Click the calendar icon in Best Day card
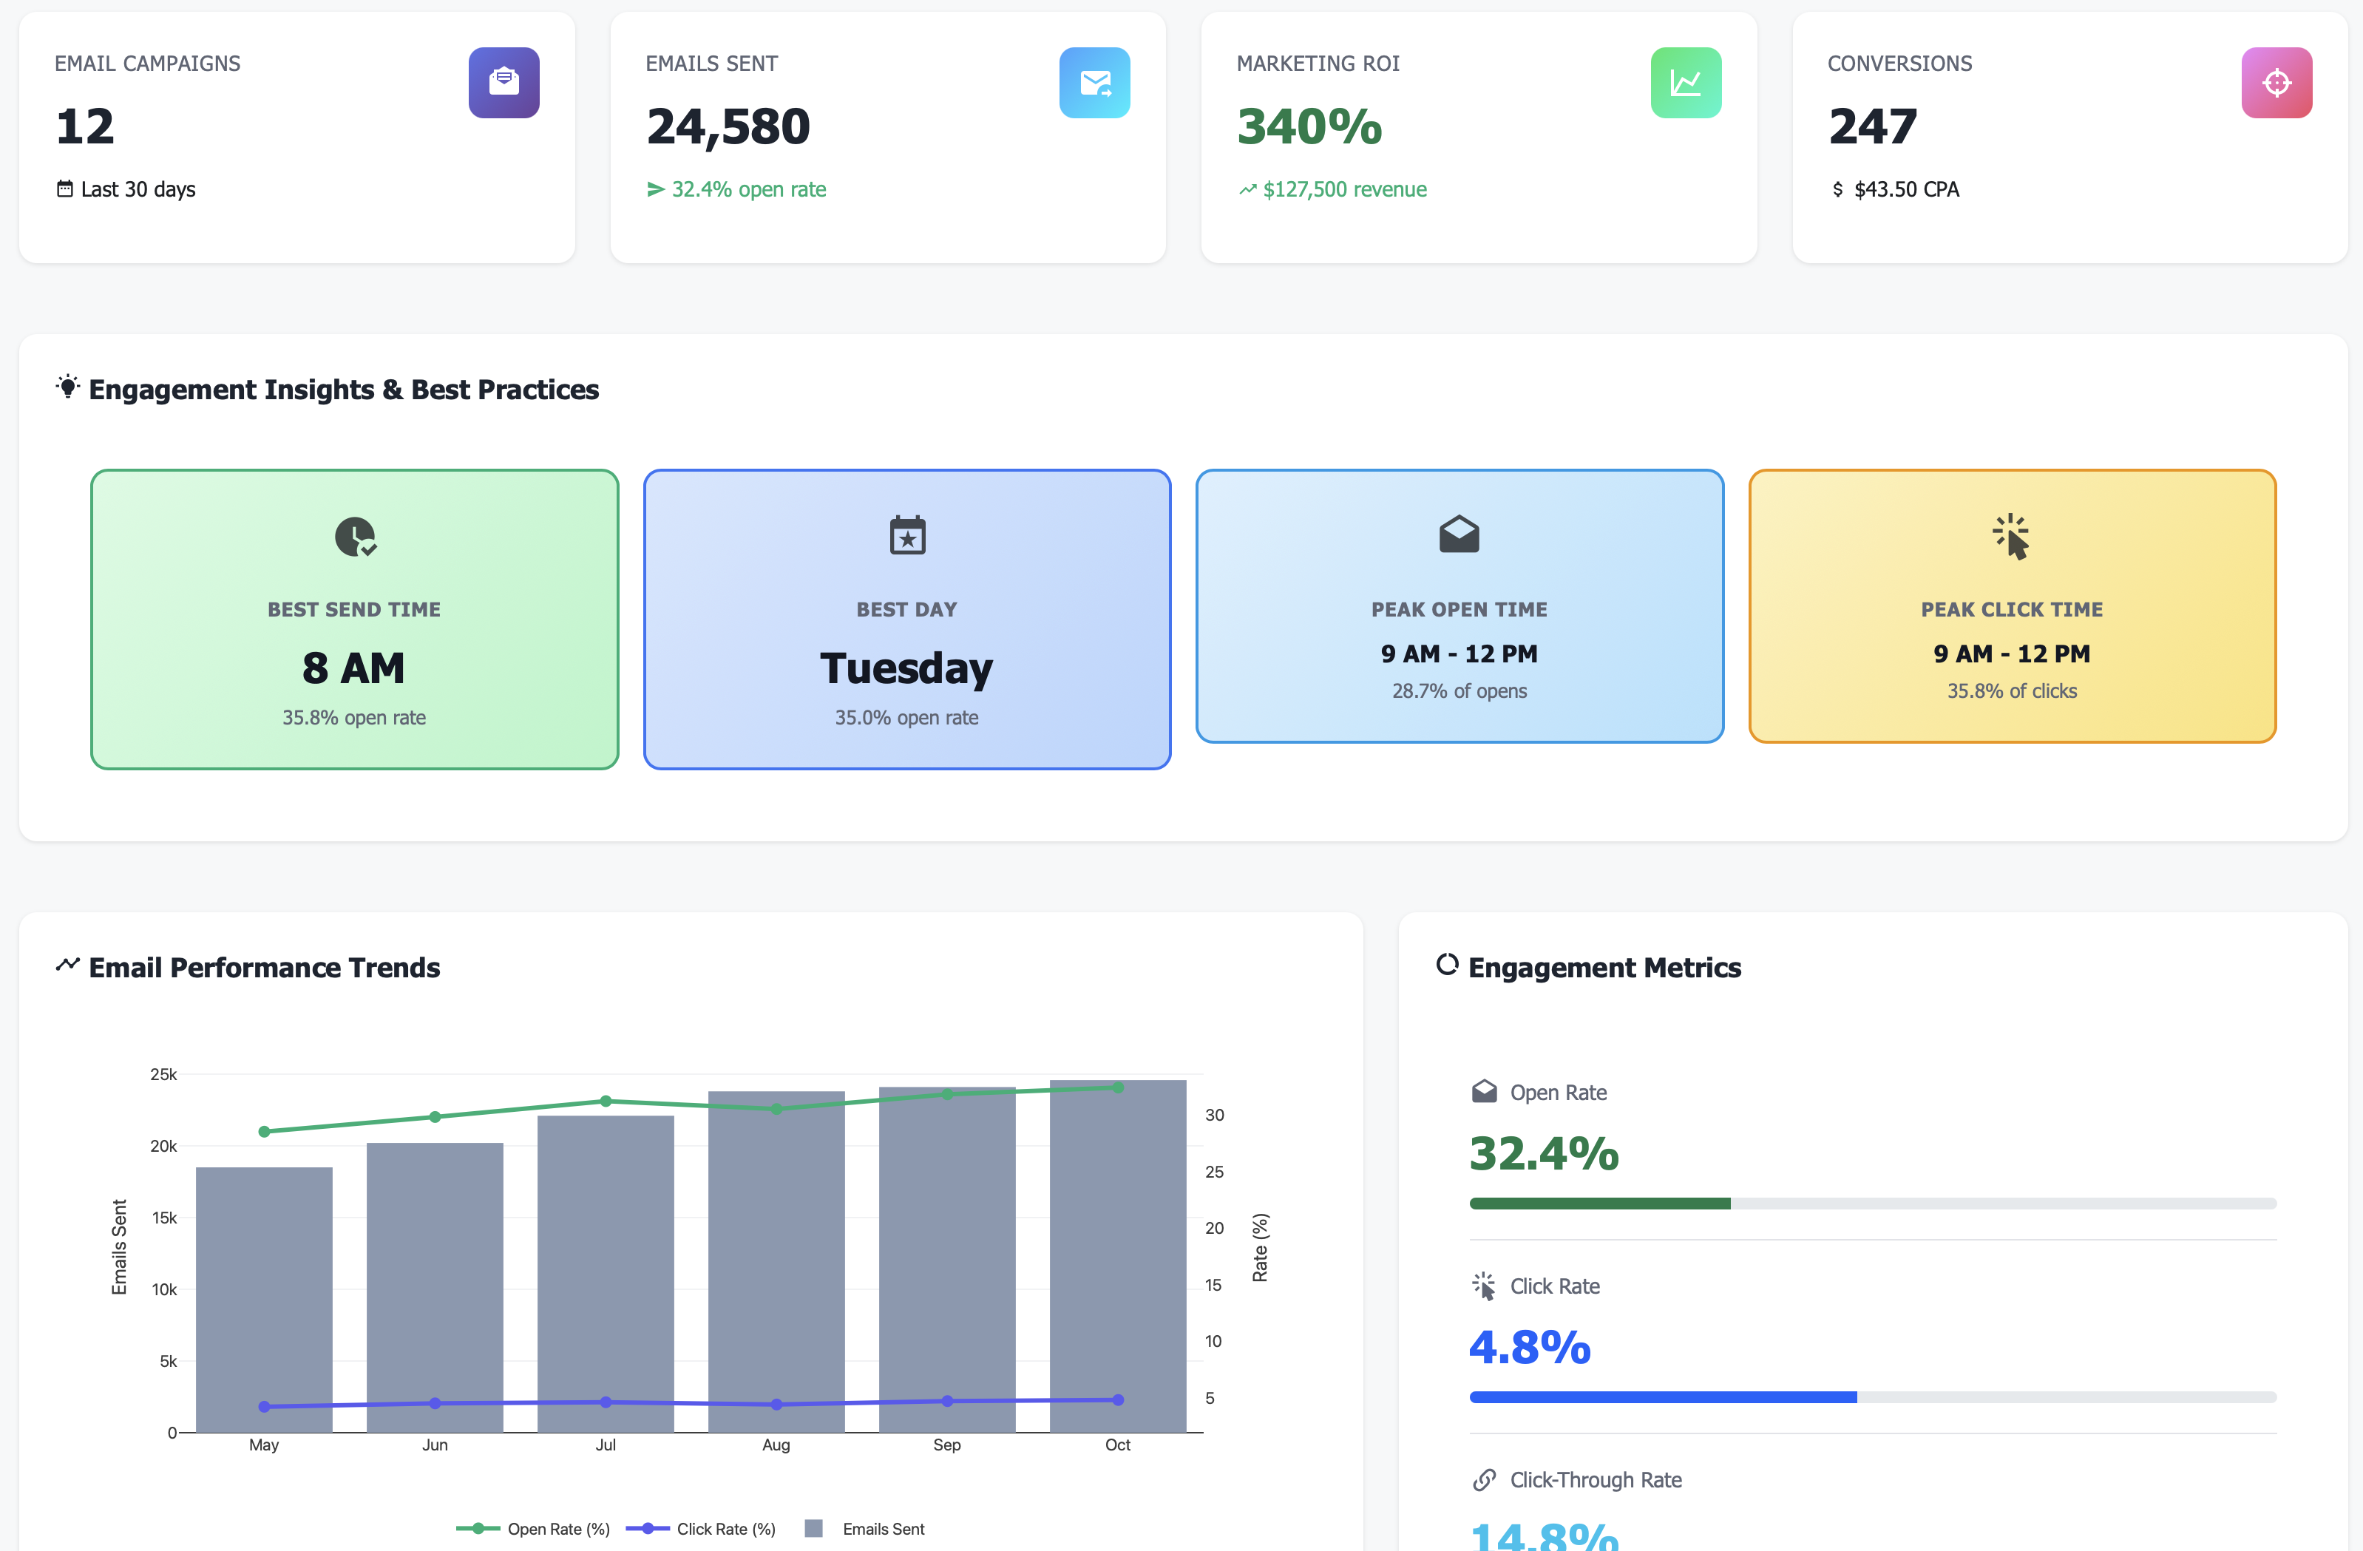The height and width of the screenshot is (1551, 2363). pos(906,534)
